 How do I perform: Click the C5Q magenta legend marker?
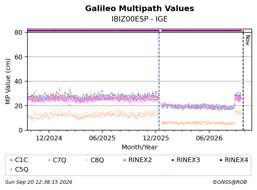point(11,170)
